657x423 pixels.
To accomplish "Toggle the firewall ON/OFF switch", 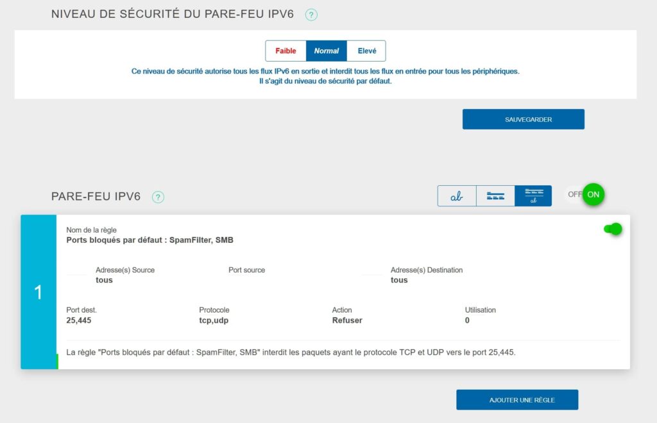I will [x=584, y=194].
